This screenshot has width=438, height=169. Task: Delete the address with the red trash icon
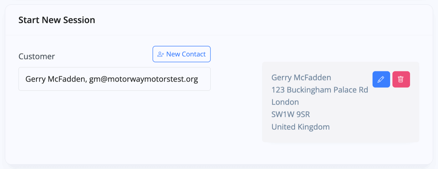click(401, 80)
